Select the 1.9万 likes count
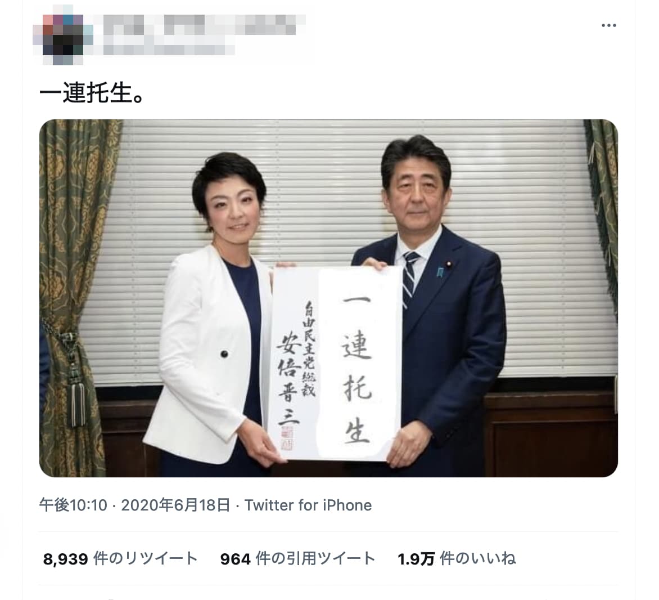 [x=416, y=559]
